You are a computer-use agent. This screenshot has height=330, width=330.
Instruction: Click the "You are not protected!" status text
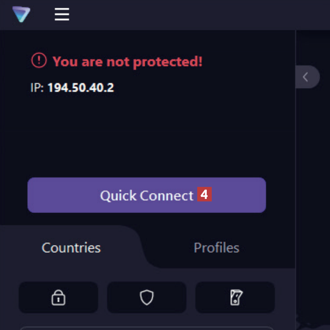click(127, 62)
